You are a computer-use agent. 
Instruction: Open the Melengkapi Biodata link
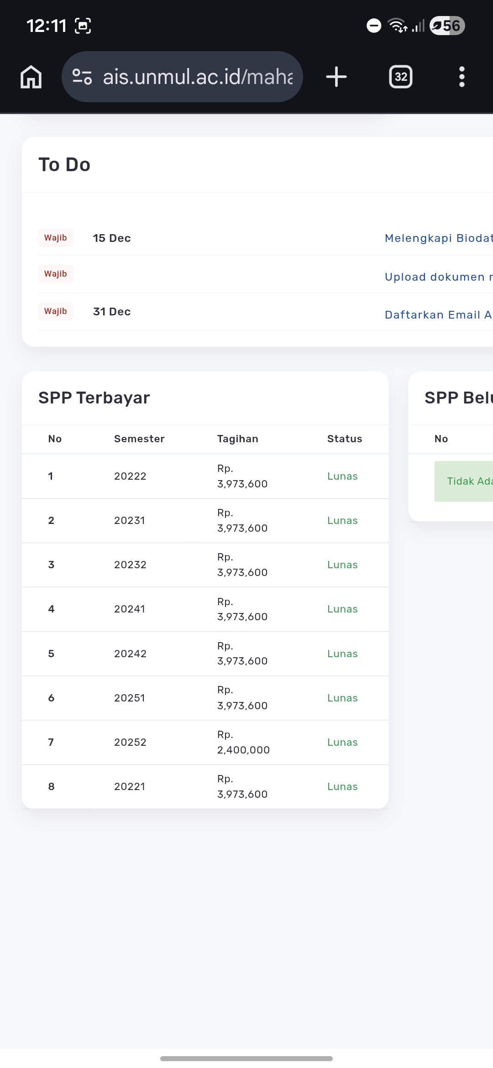click(x=438, y=238)
